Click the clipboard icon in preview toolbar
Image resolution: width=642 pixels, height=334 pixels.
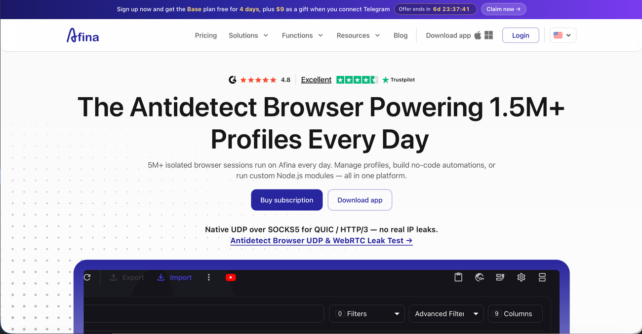458,277
